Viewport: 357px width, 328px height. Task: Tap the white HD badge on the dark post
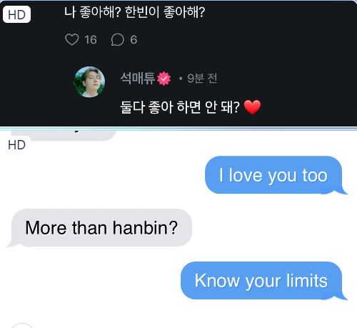[x=16, y=15]
